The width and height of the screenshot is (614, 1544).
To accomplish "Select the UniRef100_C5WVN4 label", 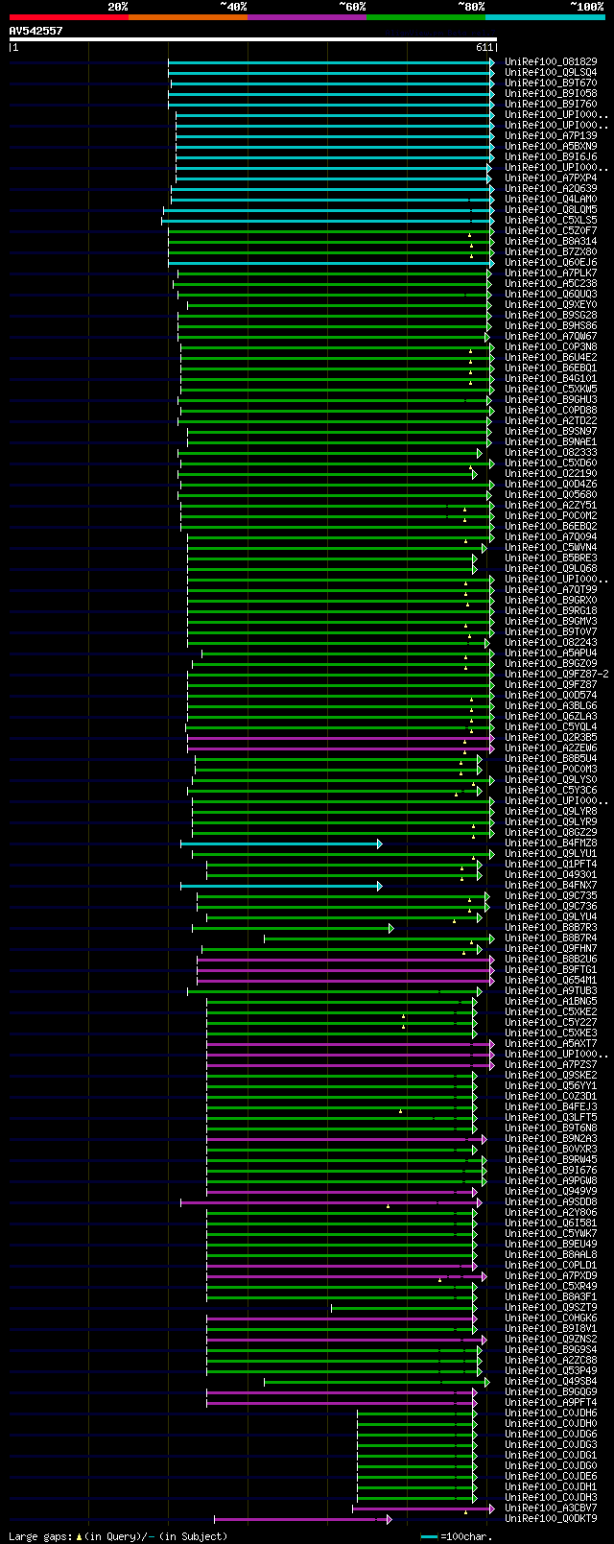I will click(x=551, y=548).
